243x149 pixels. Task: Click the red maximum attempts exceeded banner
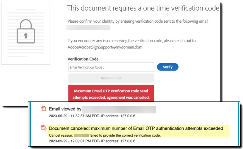tap(112, 94)
